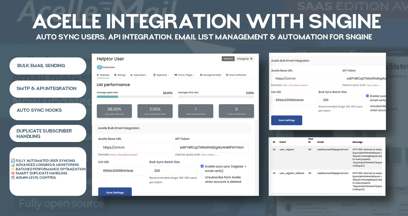Click the tools emoji before Admin-Level Control
408x216 pixels.
13,178
